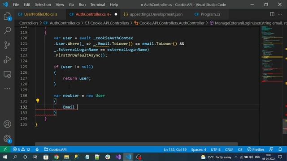The height and width of the screenshot is (161, 287).
Task: Click the 'return user;' statement
Action: point(77,78)
